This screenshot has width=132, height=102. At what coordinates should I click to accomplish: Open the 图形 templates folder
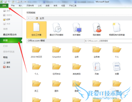point(56,86)
